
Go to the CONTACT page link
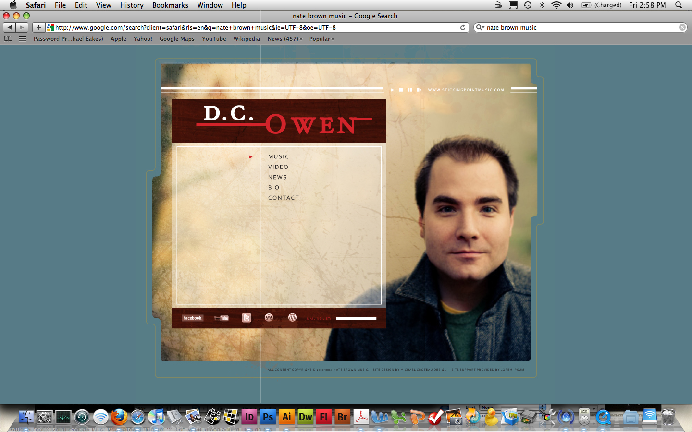pyautogui.click(x=284, y=198)
